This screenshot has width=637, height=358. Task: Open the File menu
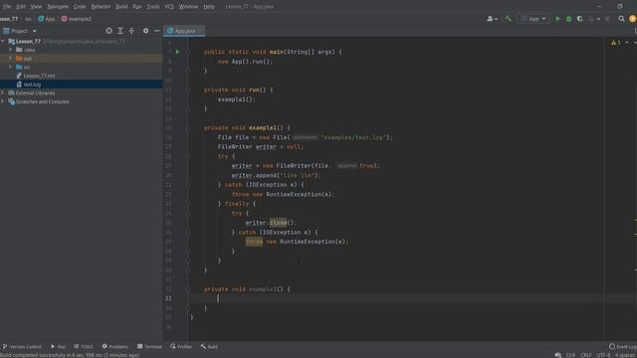[7, 7]
